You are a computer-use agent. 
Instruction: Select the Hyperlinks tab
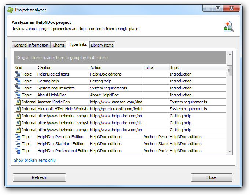click(78, 44)
